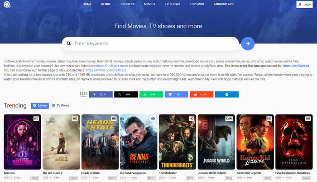
Task: Click the Login button
Action: coord(304,4)
